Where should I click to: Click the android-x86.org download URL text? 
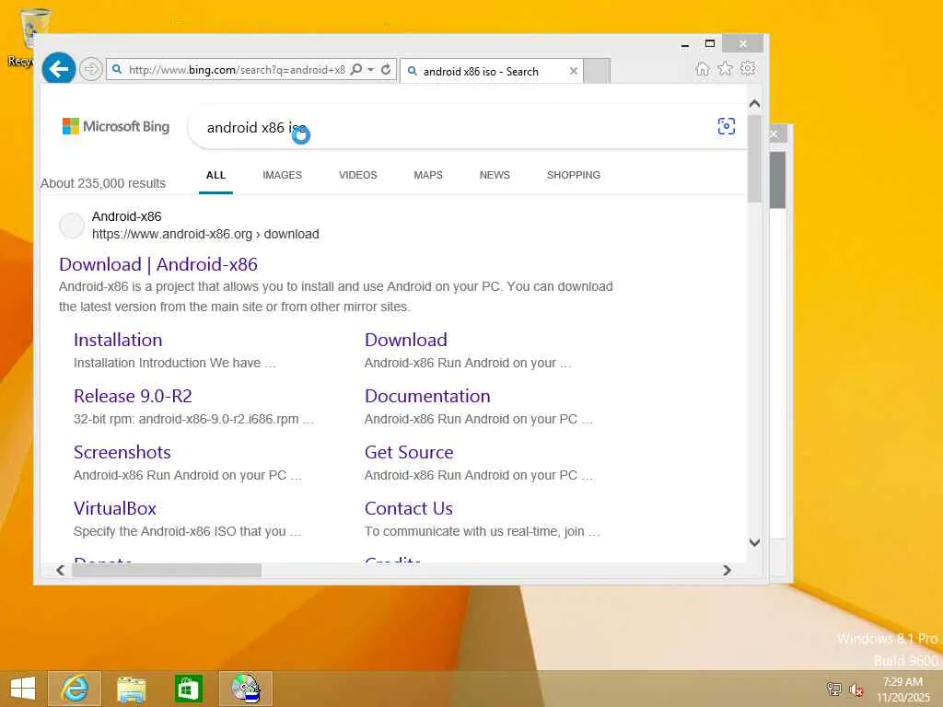tap(205, 234)
